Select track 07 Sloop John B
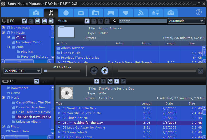207x140 pixels. [129, 132]
